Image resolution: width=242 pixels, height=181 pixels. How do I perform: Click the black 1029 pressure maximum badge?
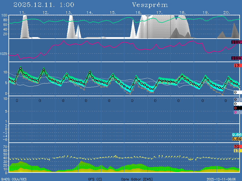[x=237, y=42]
